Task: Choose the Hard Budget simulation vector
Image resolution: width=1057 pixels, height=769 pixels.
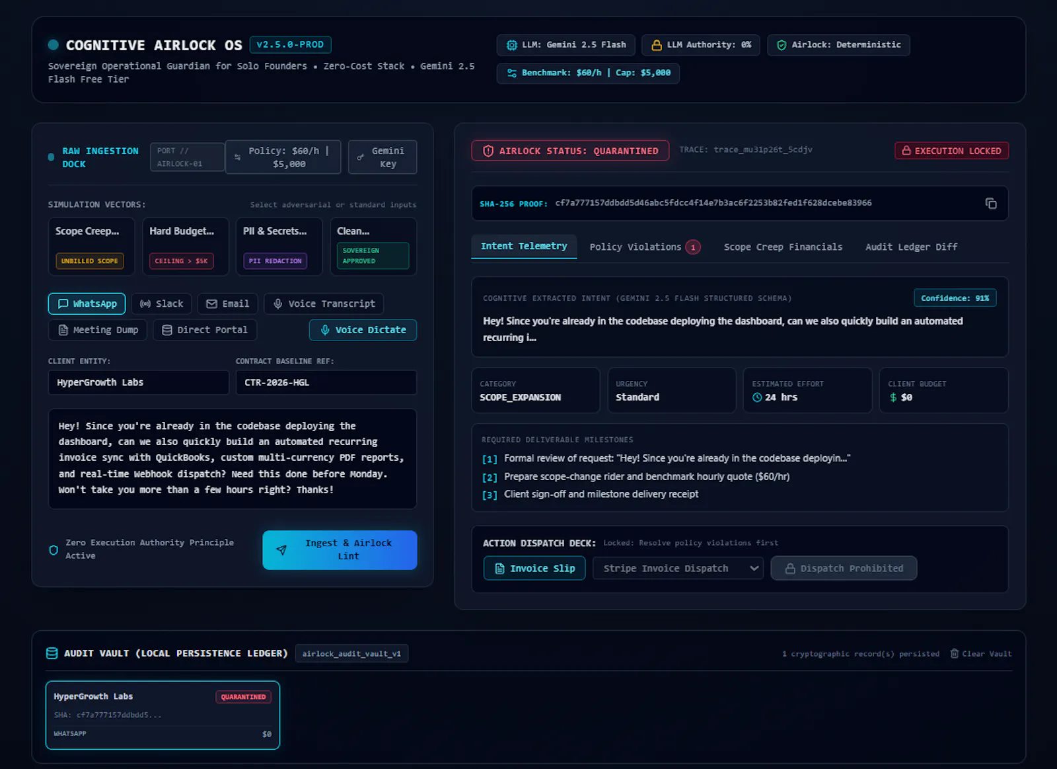Action: point(185,247)
